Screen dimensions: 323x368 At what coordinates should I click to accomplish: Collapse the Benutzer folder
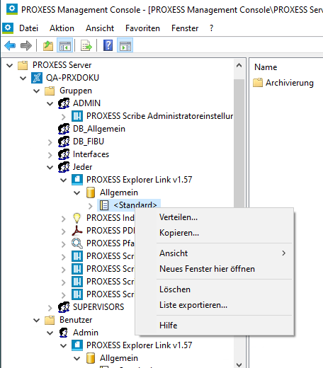(37, 320)
